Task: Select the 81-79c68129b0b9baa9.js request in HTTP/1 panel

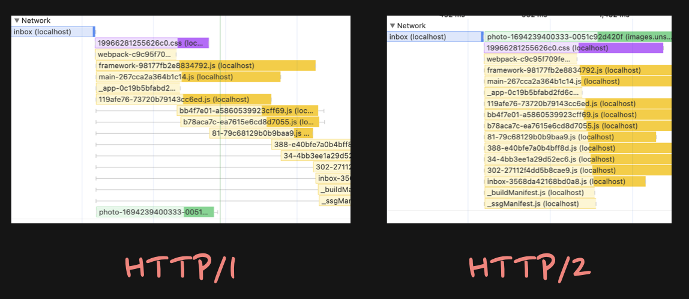Action: pos(261,133)
